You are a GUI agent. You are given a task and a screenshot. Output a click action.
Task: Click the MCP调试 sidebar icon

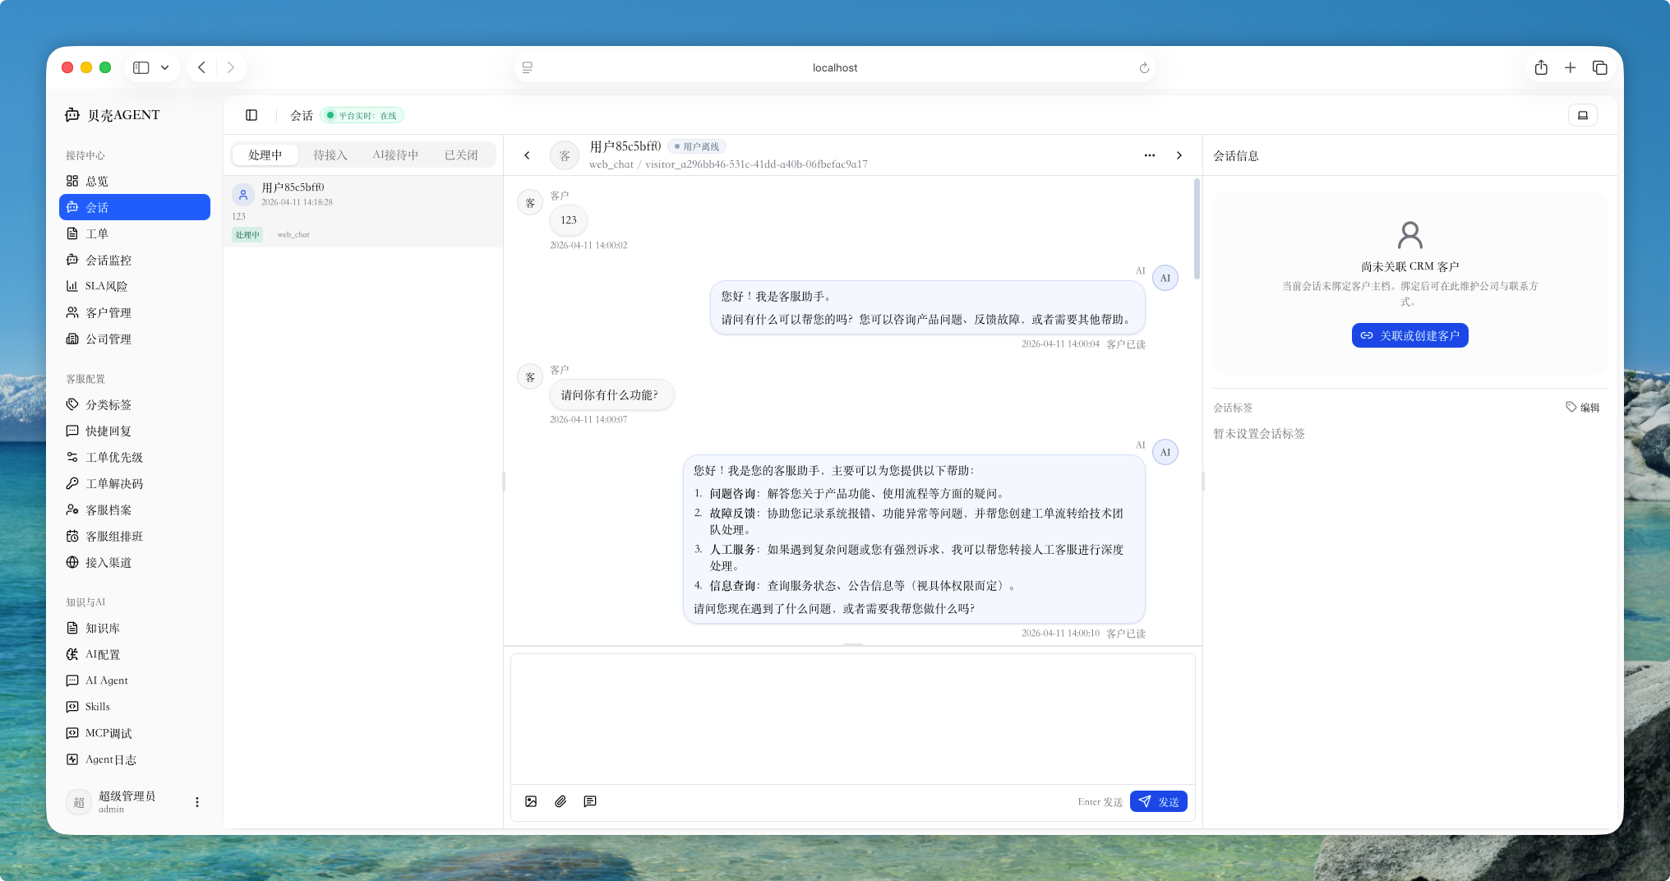point(72,732)
